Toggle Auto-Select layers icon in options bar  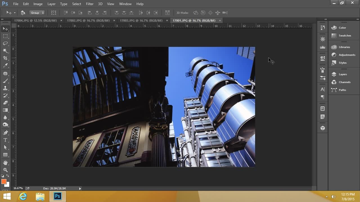pos(23,13)
